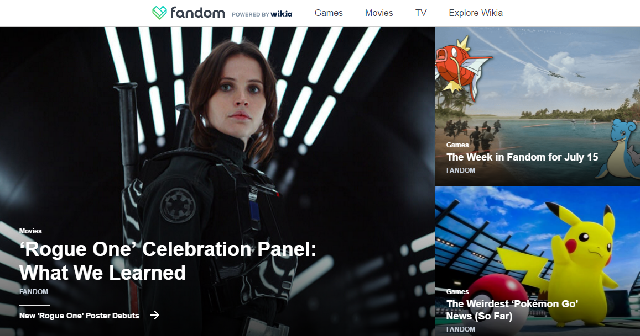Click the arrow icon beside Poster Debuts

tap(155, 315)
